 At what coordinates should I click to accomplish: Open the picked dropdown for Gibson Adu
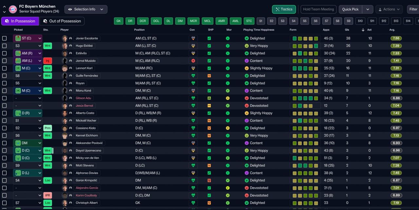click(x=27, y=98)
